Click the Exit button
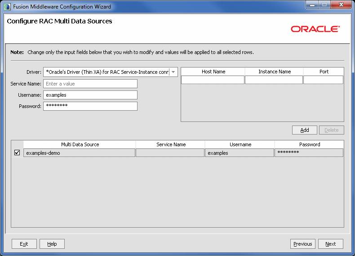355x256 pixels. 24,244
